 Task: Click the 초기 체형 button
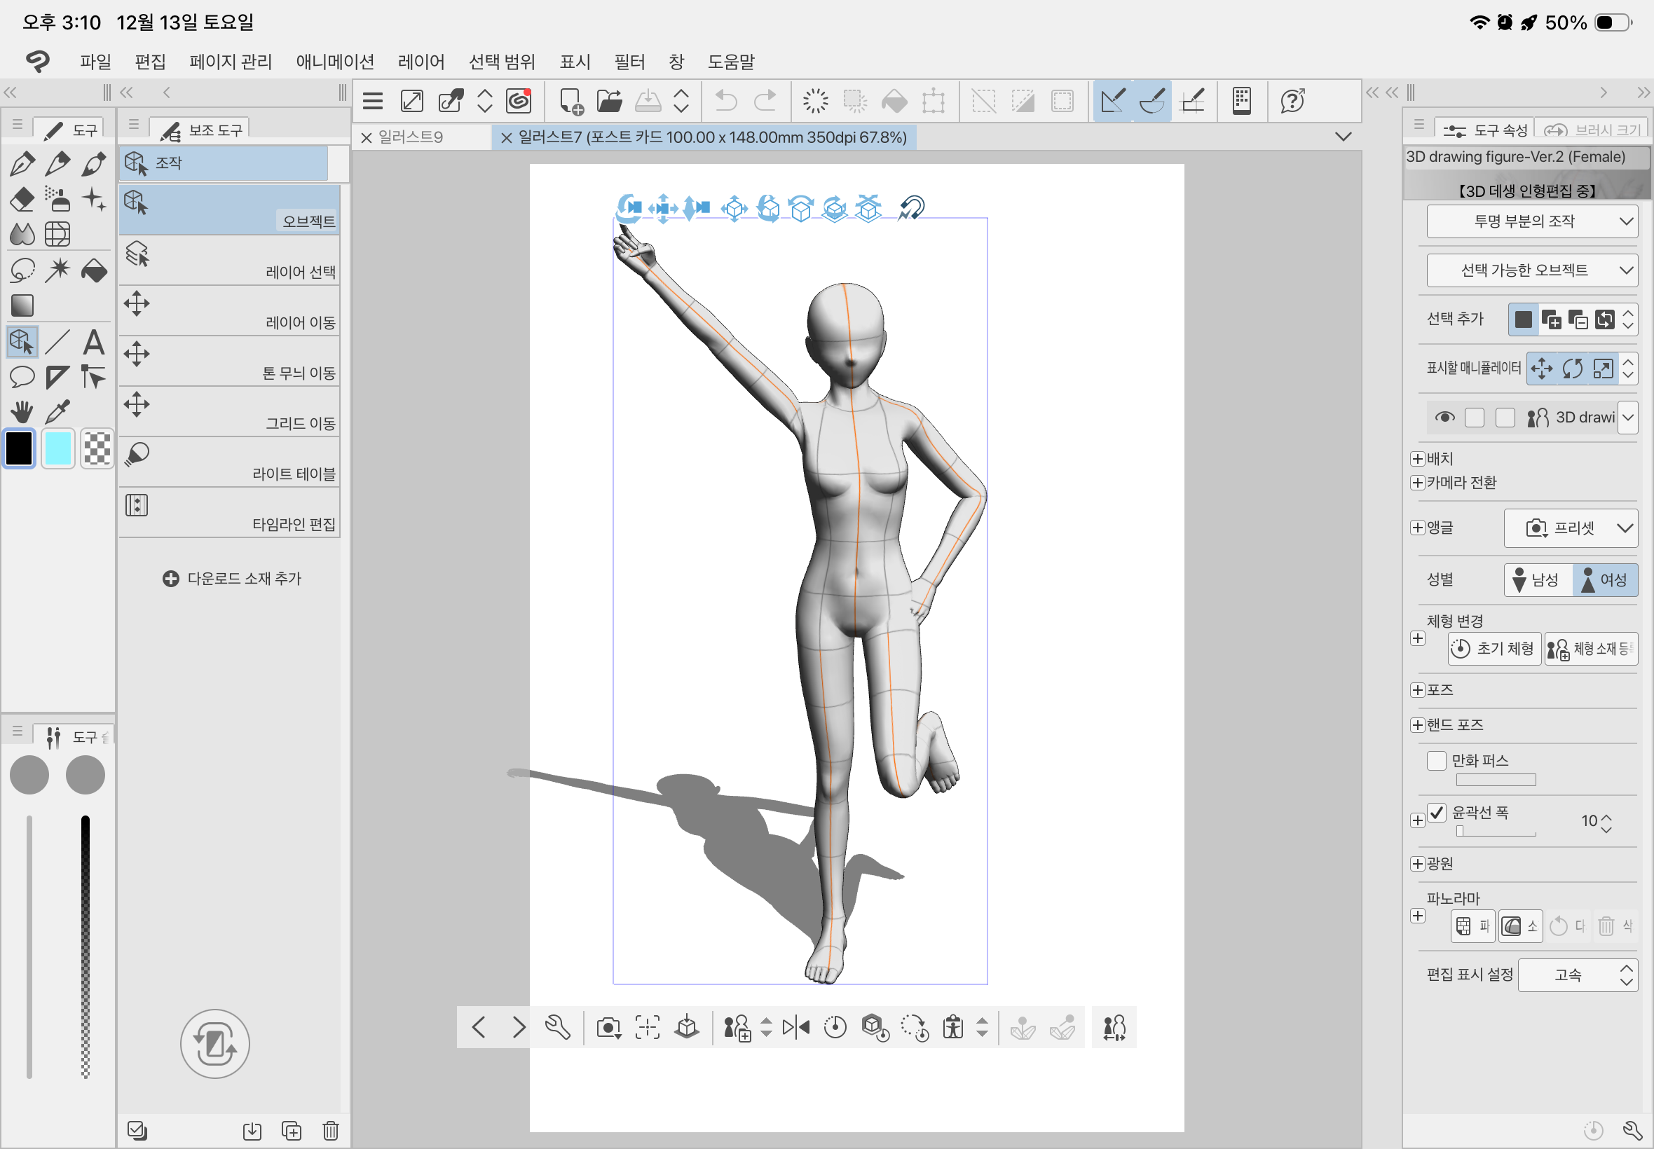coord(1494,649)
